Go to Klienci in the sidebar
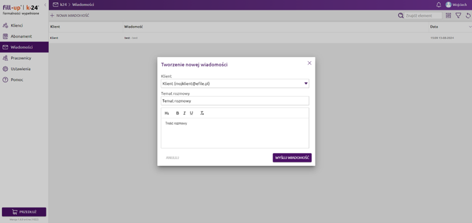472x223 pixels. pos(17,26)
